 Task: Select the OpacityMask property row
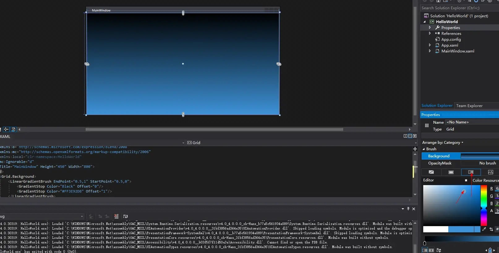tap(460, 163)
